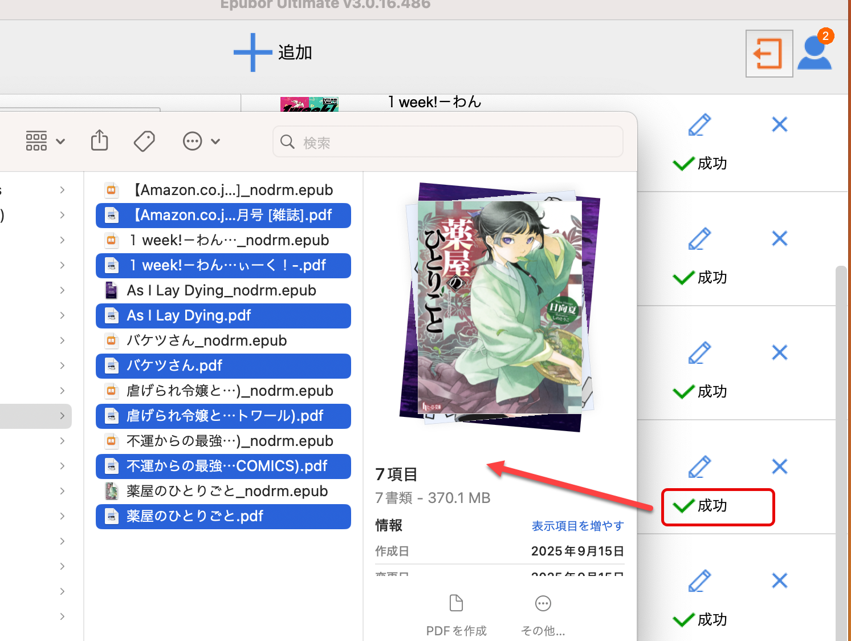
Task: Click the edit pencil in third Epubor row
Action: point(699,353)
